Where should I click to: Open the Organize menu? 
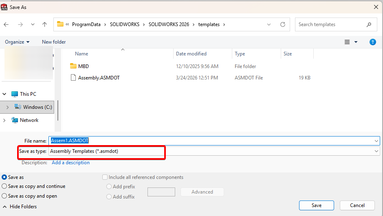coord(17,42)
